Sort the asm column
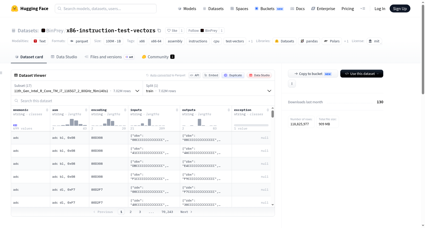 point(86,110)
